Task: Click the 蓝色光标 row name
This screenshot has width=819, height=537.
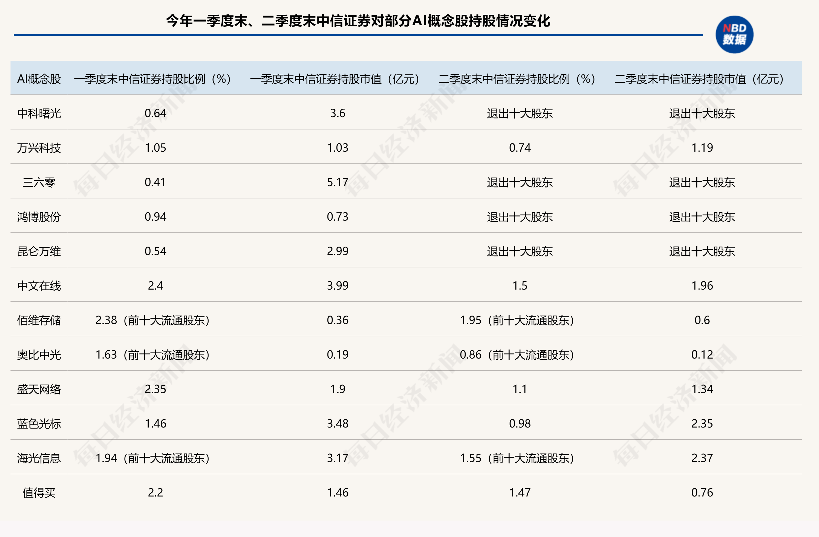Action: (39, 423)
